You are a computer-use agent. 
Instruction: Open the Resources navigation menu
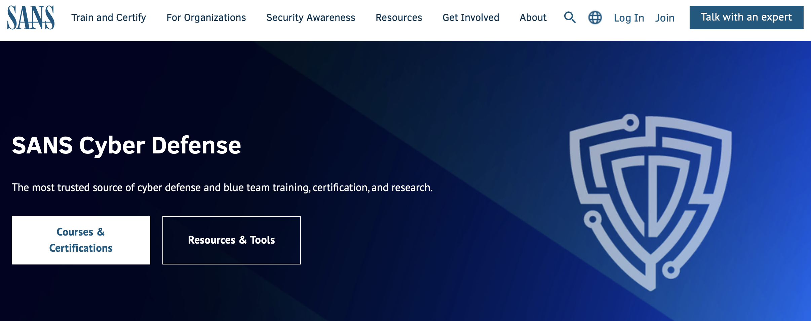coord(399,17)
